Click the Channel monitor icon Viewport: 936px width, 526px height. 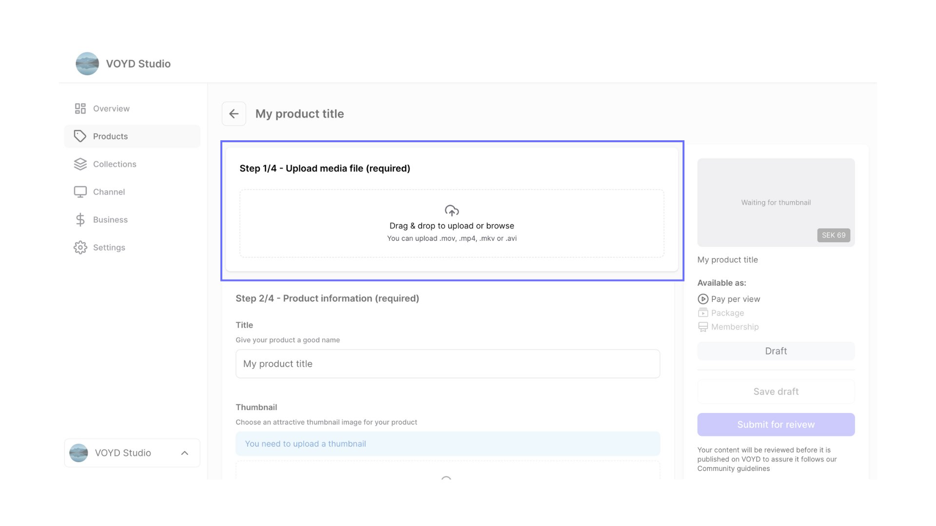[80, 191]
